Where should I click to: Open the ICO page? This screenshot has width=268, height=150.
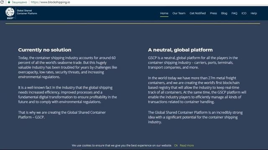pyautogui.click(x=244, y=13)
